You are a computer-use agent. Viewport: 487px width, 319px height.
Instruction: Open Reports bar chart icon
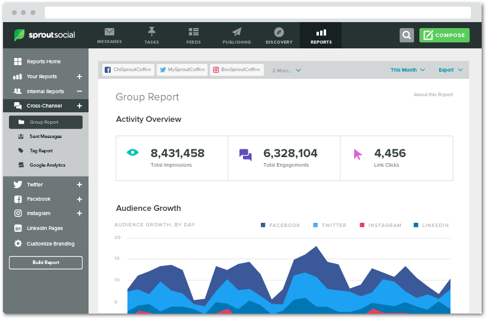coord(321,32)
